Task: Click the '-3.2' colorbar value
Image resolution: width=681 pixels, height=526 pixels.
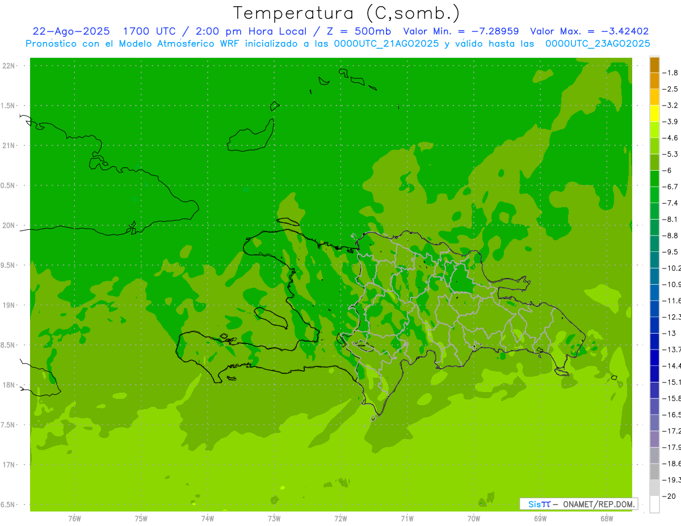Action: point(671,106)
